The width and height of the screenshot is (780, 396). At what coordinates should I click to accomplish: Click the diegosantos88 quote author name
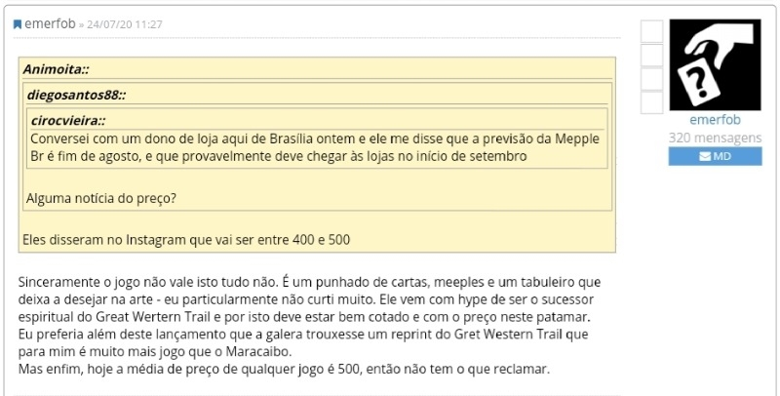[76, 95]
